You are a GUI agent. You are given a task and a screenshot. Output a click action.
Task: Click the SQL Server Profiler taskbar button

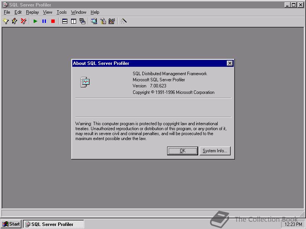54,224
